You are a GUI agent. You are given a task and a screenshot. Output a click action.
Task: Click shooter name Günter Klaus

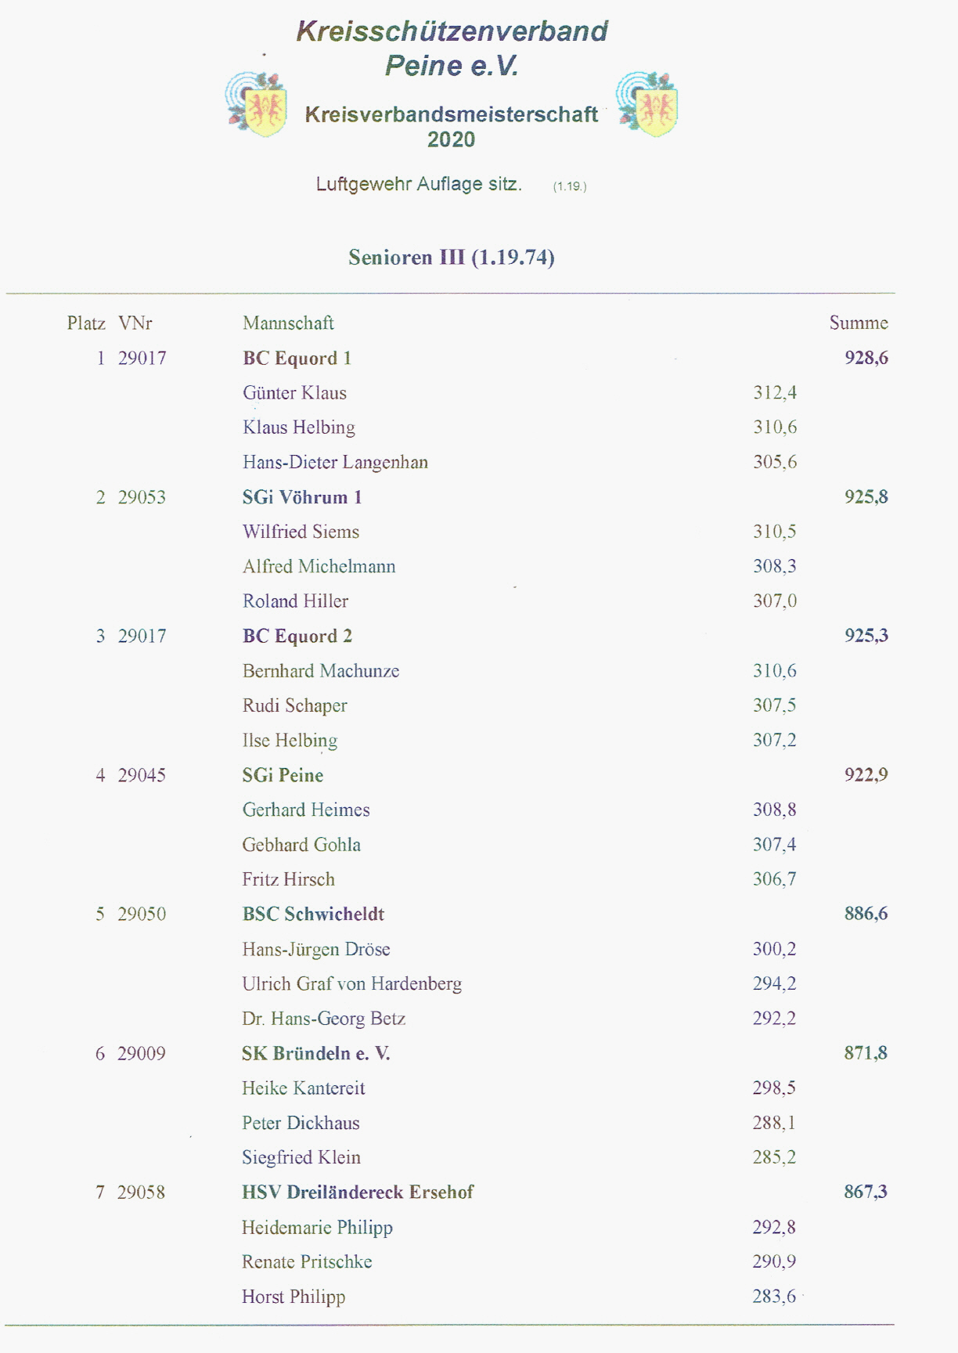294,392
